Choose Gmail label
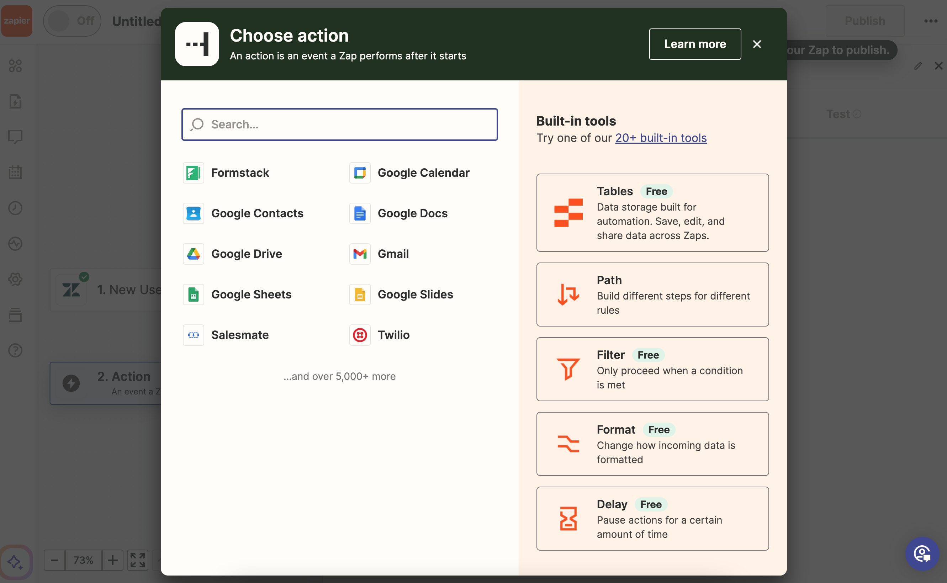The height and width of the screenshot is (583, 947). click(x=393, y=254)
